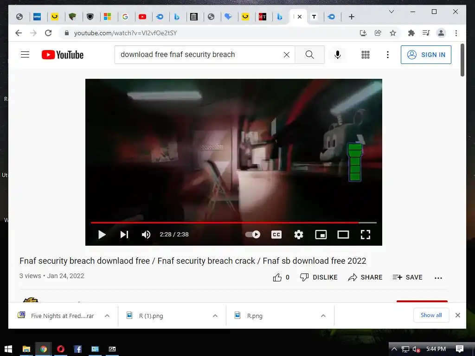Go back in browser
475x356 pixels.
(19, 33)
